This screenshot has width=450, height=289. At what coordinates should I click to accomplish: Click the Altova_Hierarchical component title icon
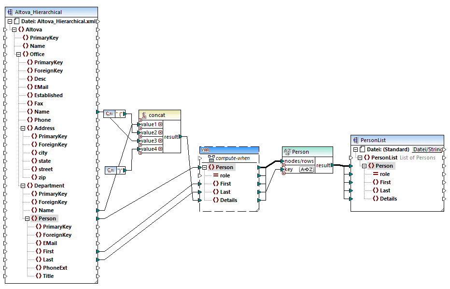click(x=10, y=12)
